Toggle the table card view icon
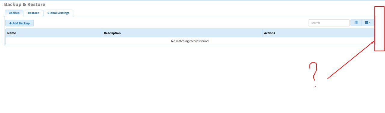This screenshot has height=113, width=385. [x=356, y=23]
